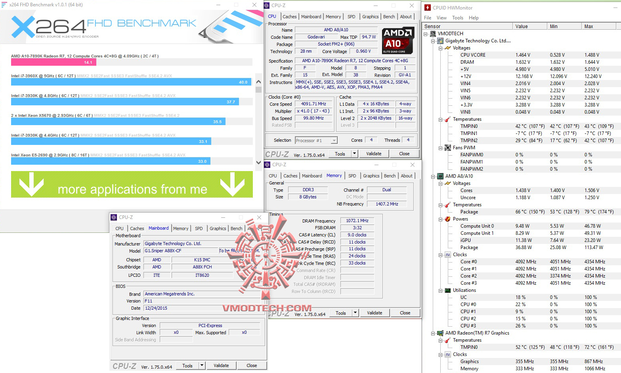Collapse the Fans PWM group
Viewport: 621px width, 373px height.
[x=441, y=148]
